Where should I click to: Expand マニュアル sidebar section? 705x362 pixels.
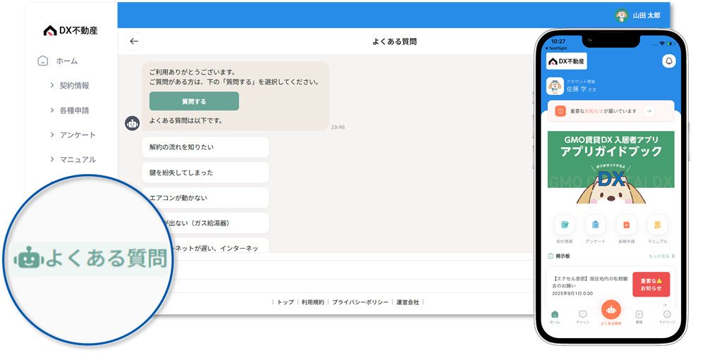[x=72, y=160]
